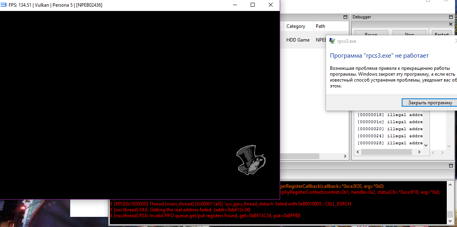Undock the Debugger panel with its float icon

click(x=451, y=17)
